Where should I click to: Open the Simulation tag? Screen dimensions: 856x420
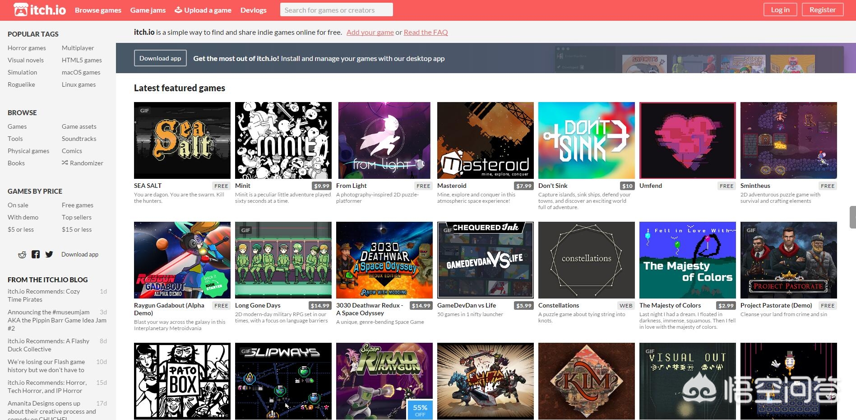[x=23, y=72]
